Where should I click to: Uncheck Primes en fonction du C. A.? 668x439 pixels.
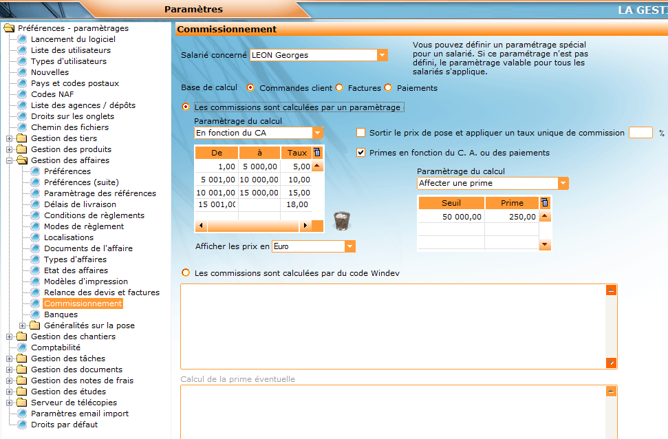(361, 152)
